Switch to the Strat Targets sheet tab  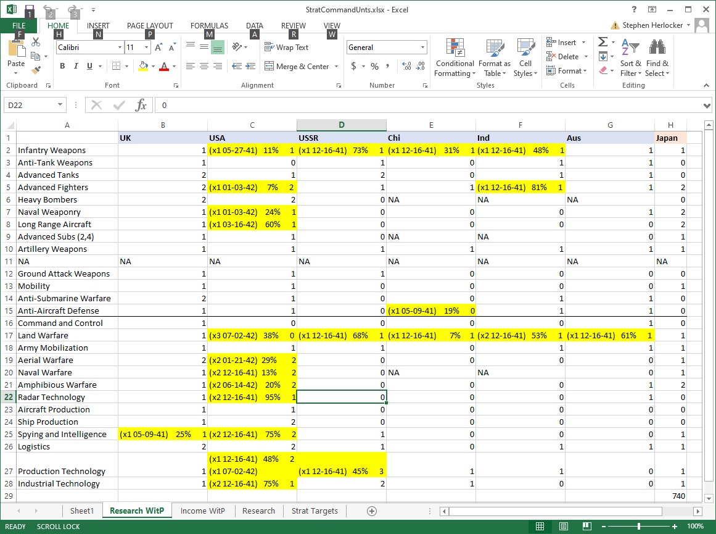[315, 511]
